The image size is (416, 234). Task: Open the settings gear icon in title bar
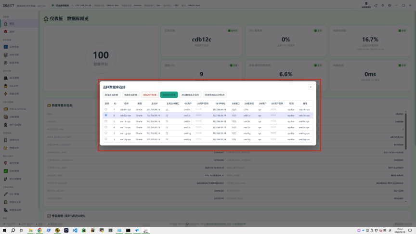(x=390, y=5)
